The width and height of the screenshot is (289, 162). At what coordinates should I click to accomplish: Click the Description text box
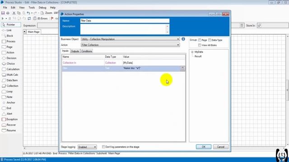[125, 29]
